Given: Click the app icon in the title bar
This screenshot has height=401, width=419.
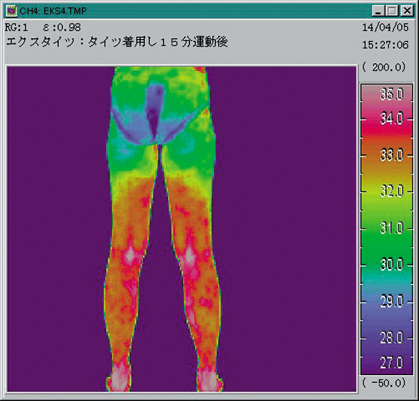Looking at the screenshot, I should (11, 11).
